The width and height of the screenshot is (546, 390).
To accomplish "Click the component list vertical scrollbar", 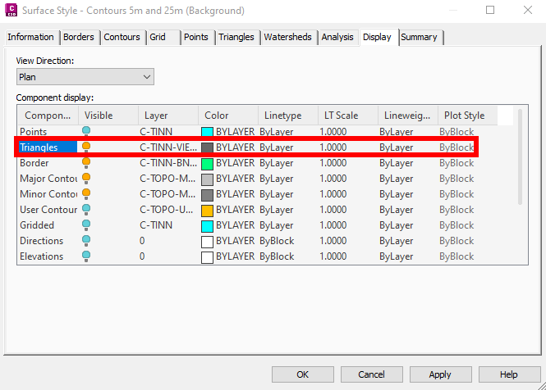I will [520, 157].
